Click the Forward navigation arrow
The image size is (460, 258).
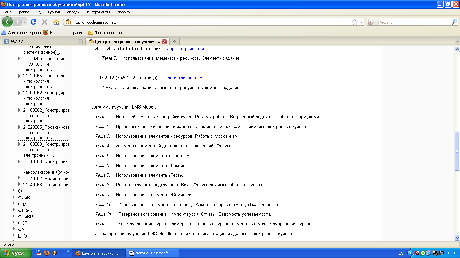point(18,22)
